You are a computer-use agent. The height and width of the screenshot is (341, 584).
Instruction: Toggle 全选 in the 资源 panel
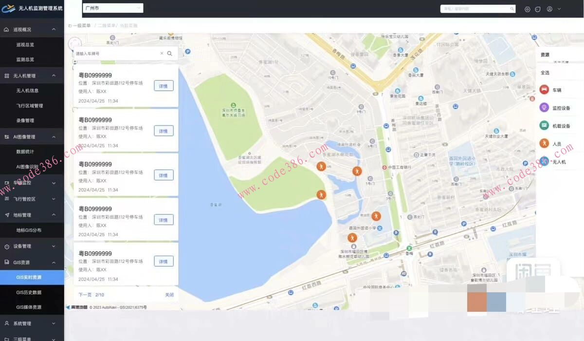coord(545,73)
